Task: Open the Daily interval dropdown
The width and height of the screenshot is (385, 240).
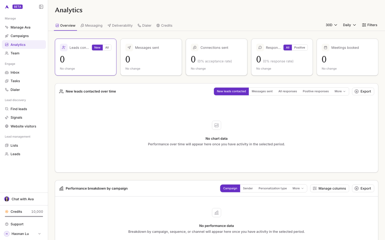Action: point(349,25)
